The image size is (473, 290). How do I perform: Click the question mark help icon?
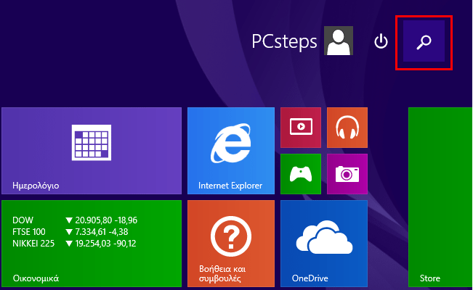pyautogui.click(x=230, y=235)
